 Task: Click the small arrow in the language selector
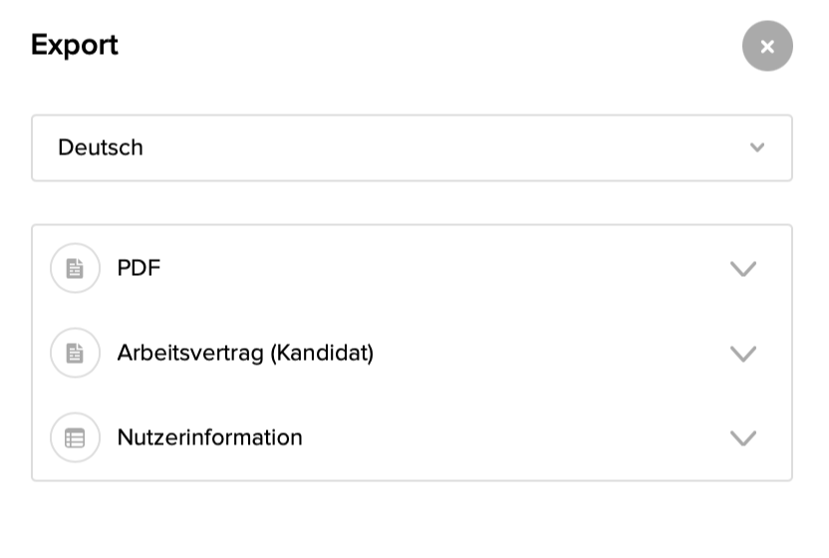[x=757, y=147]
